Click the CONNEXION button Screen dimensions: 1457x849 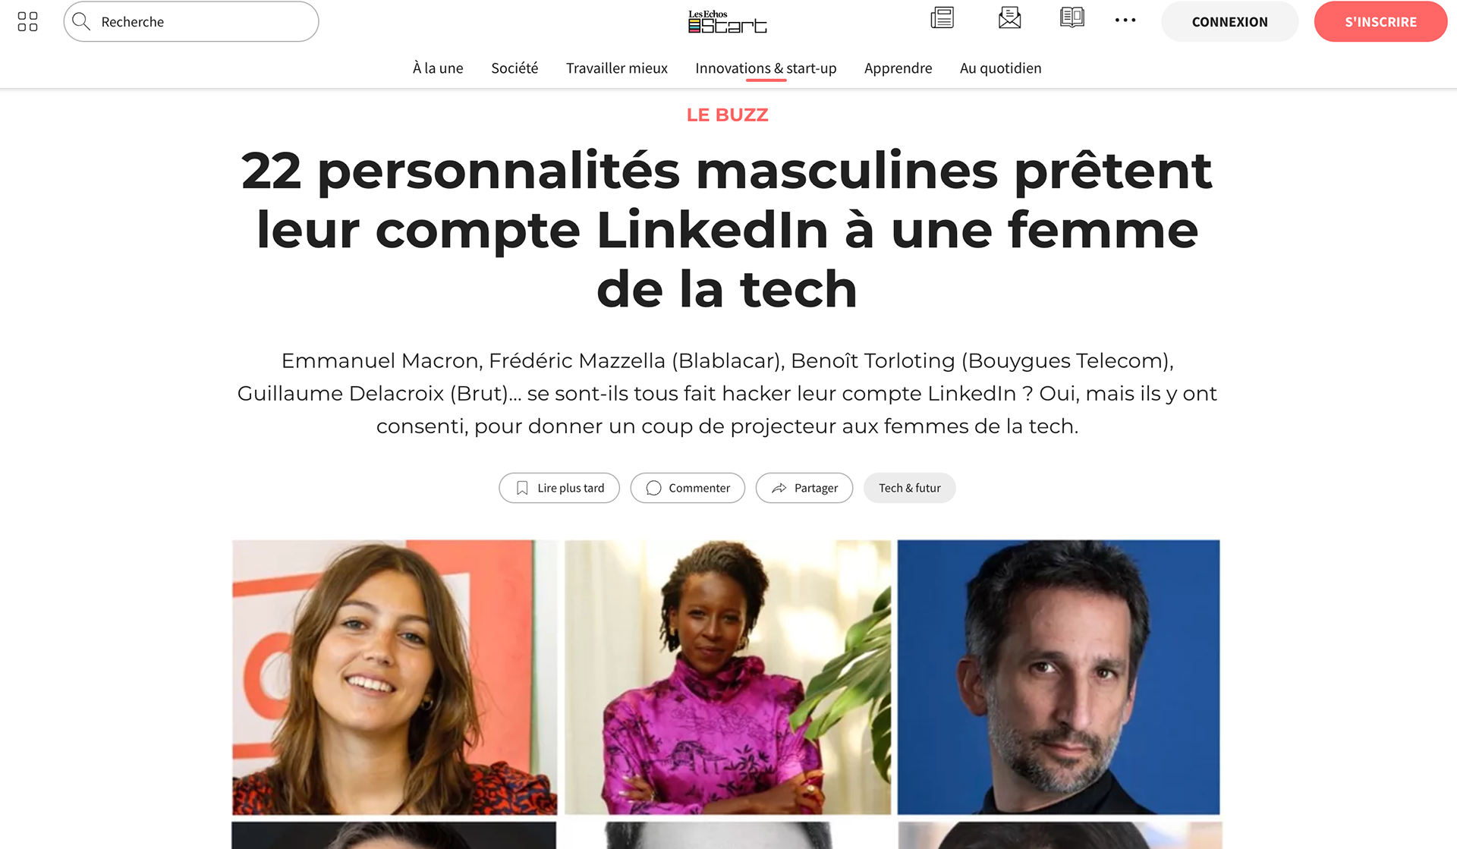(x=1229, y=21)
